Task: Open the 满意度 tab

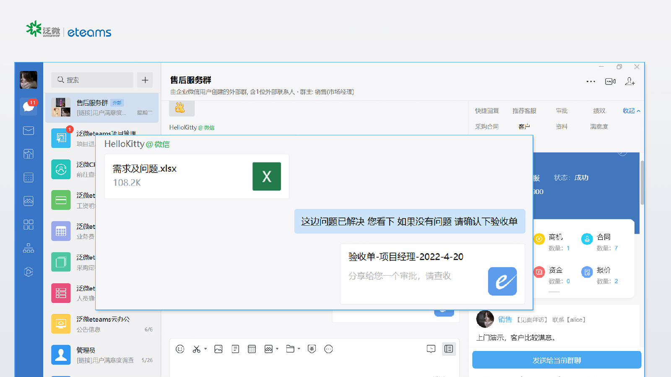Action: pos(599,127)
